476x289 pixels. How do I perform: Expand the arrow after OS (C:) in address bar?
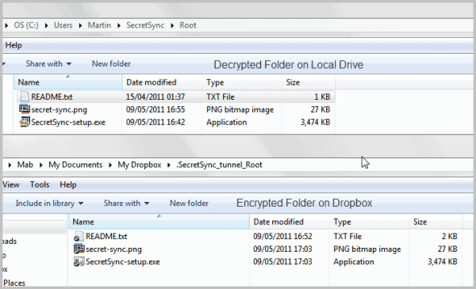(x=47, y=25)
